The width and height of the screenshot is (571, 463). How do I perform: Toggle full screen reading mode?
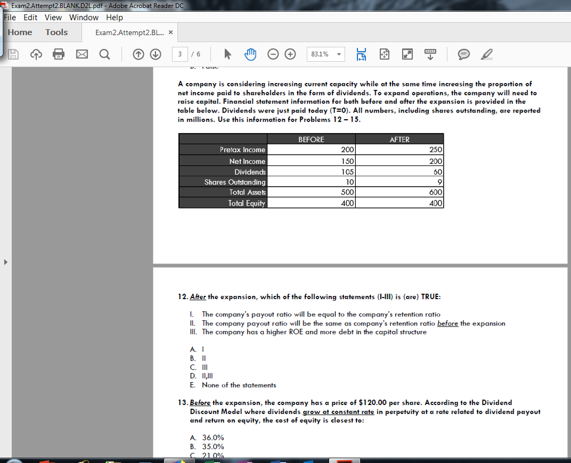pyautogui.click(x=407, y=54)
